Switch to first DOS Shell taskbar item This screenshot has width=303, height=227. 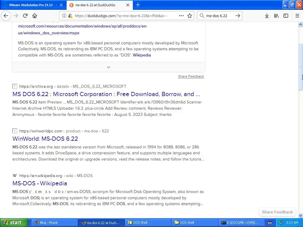coord(148,223)
